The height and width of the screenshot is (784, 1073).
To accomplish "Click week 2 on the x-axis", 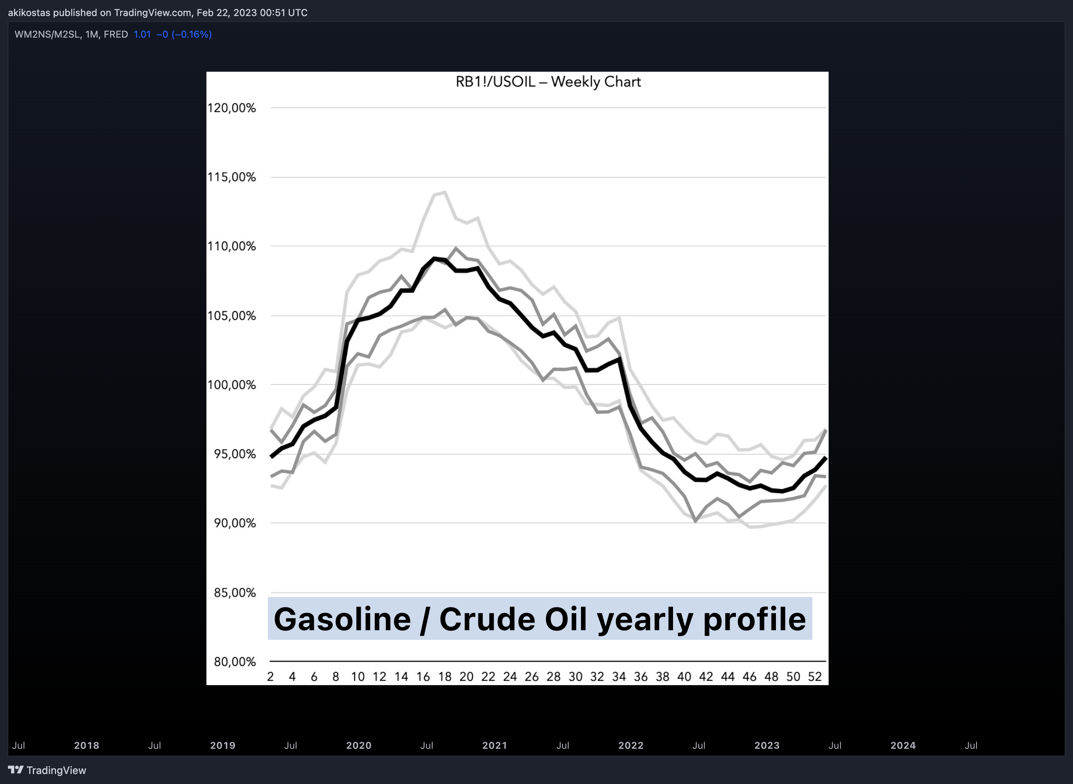I will tap(271, 677).
